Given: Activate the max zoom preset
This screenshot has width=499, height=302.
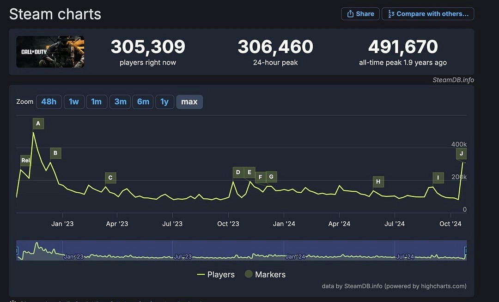Looking at the screenshot, I should click(x=189, y=101).
